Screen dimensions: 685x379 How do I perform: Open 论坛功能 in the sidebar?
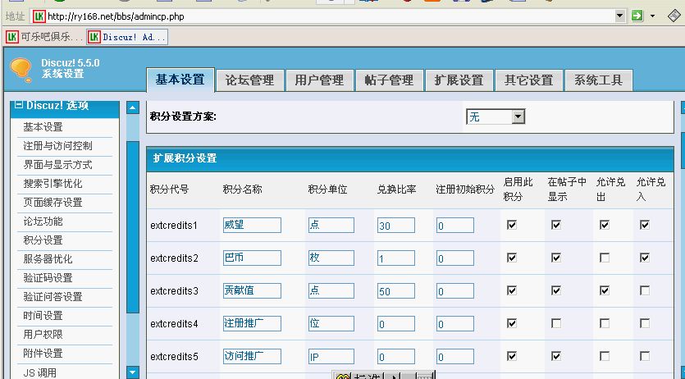(x=43, y=221)
